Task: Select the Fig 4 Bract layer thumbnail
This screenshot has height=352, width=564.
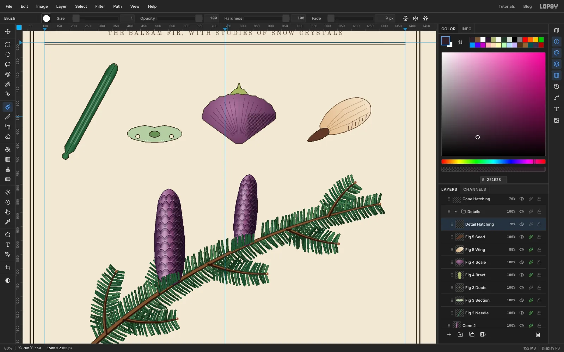Action: (x=460, y=275)
